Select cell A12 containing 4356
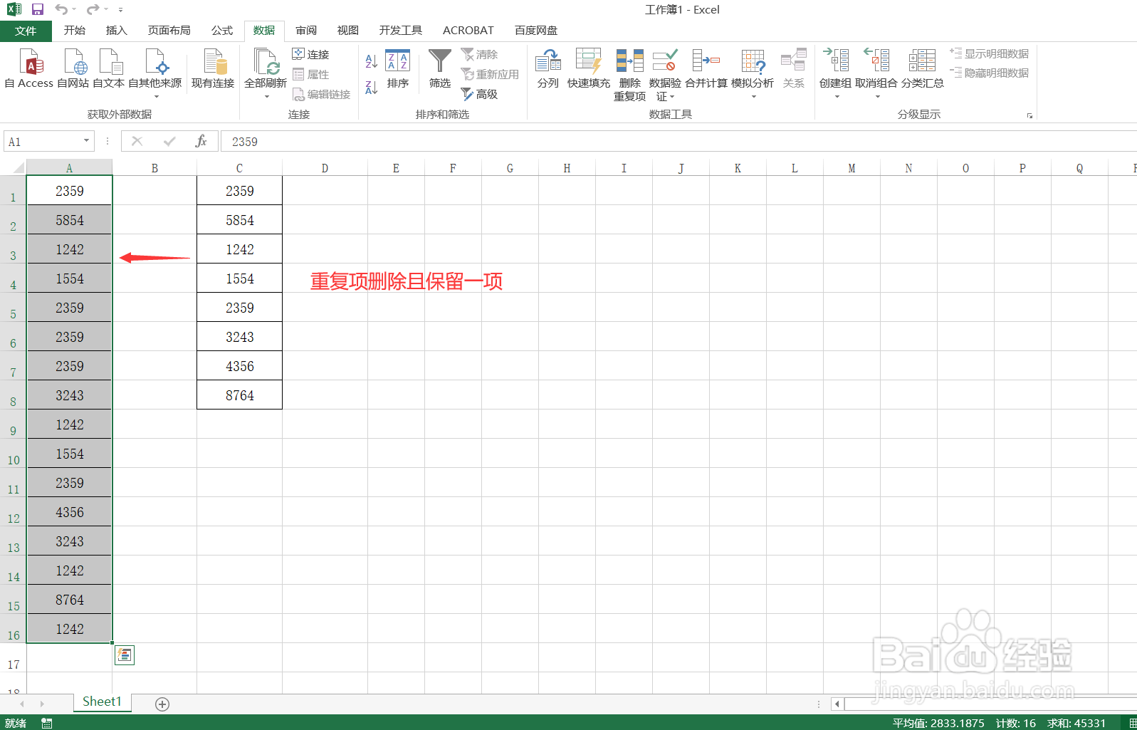The width and height of the screenshot is (1137, 730). pos(69,512)
